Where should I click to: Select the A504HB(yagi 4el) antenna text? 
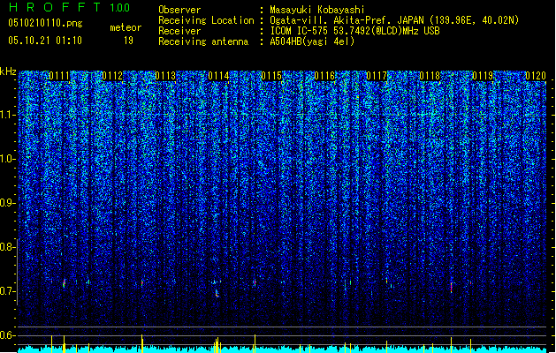tap(312, 41)
